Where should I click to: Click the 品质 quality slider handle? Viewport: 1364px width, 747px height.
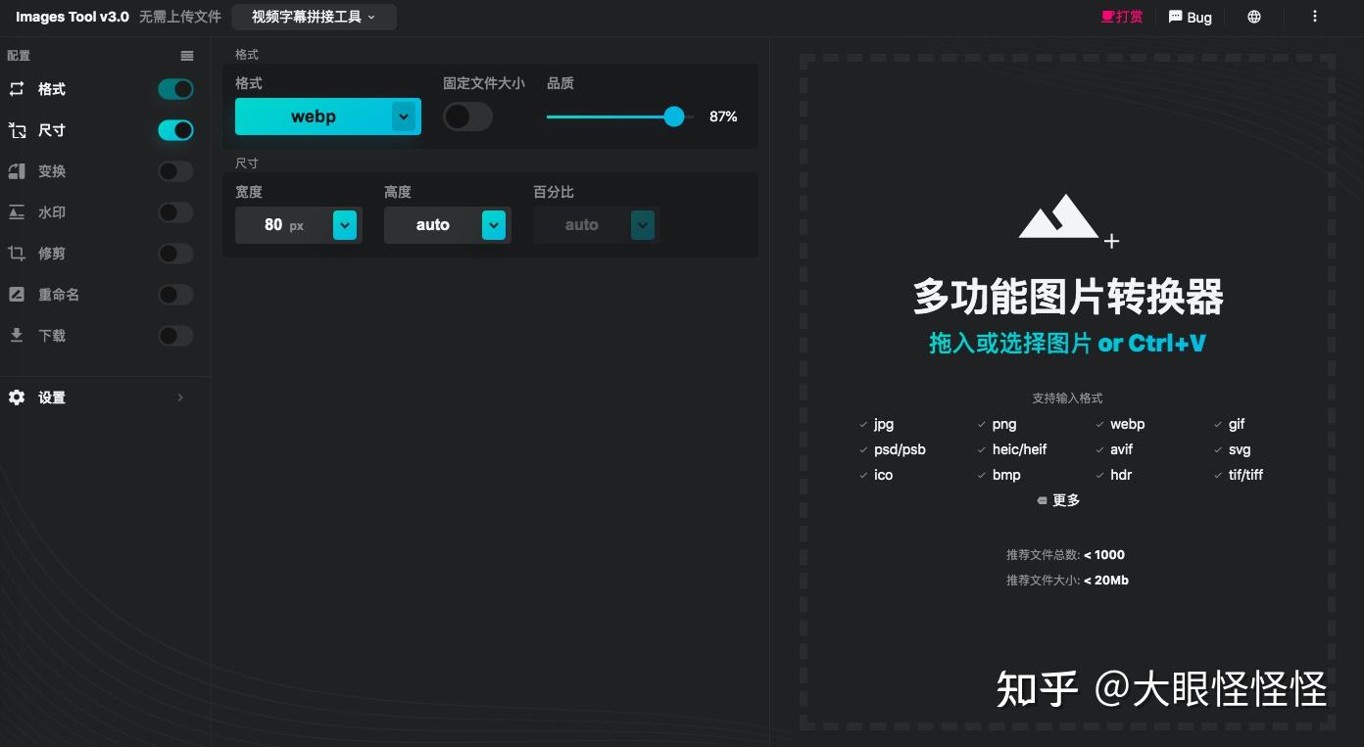point(674,117)
